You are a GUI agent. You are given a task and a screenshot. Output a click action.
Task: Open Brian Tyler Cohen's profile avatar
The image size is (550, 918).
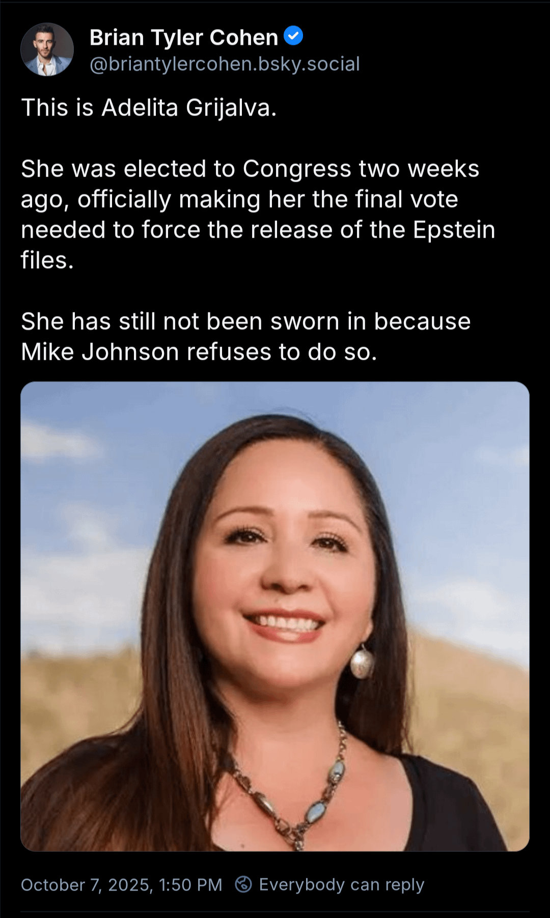click(x=47, y=49)
